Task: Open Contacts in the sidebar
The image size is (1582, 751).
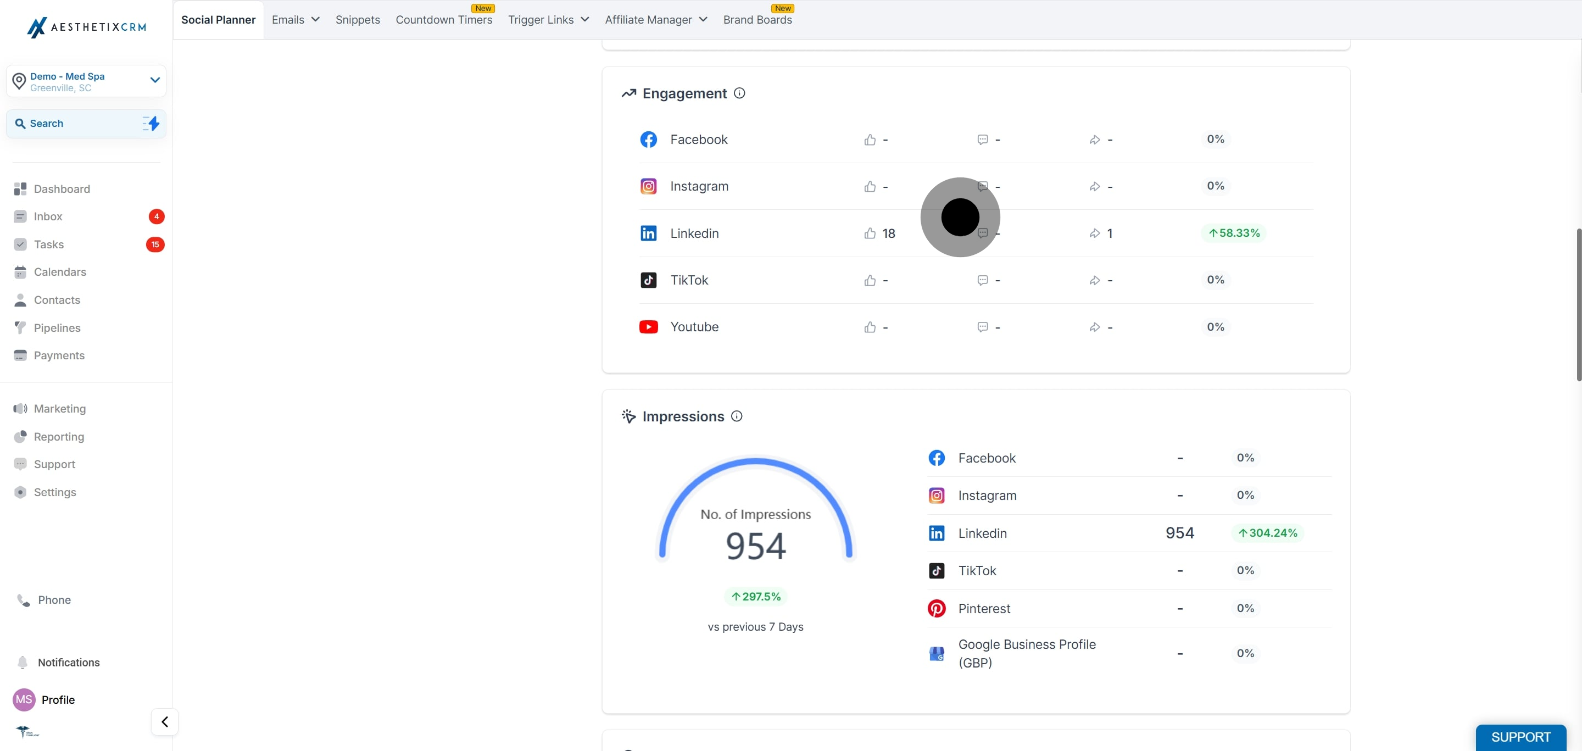Action: [x=57, y=299]
